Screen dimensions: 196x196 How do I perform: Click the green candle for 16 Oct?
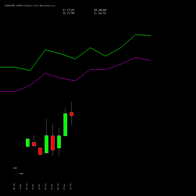click(x=28, y=143)
